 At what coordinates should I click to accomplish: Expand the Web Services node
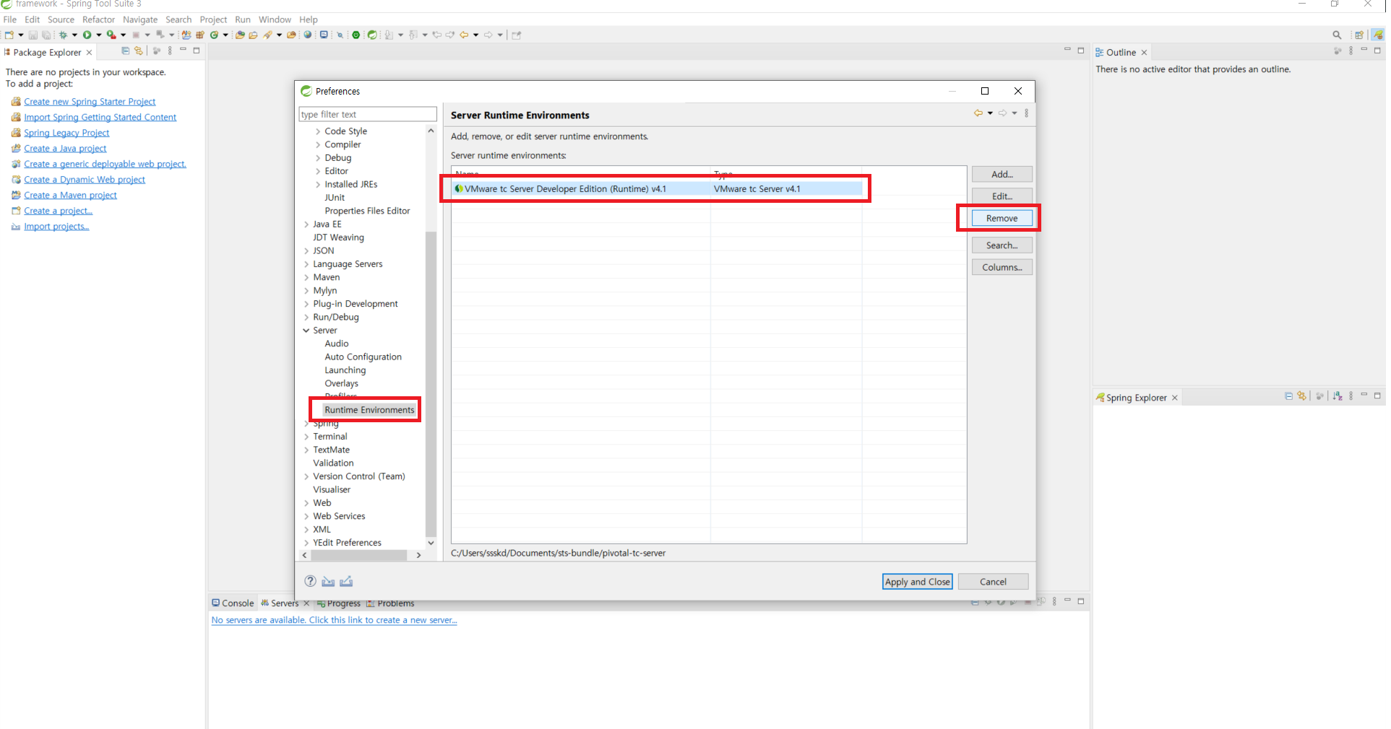click(x=306, y=517)
